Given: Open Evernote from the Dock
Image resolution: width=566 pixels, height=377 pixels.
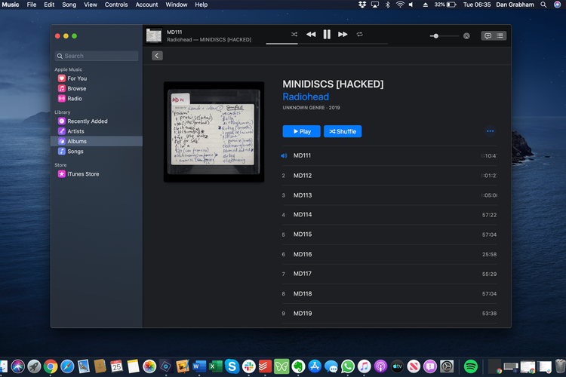Looking at the screenshot, I should [x=298, y=366].
